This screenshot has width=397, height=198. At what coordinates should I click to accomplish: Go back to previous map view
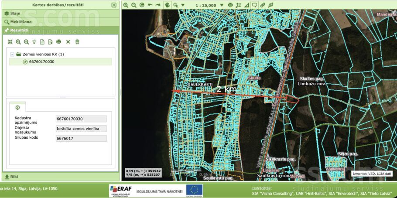pos(150,5)
